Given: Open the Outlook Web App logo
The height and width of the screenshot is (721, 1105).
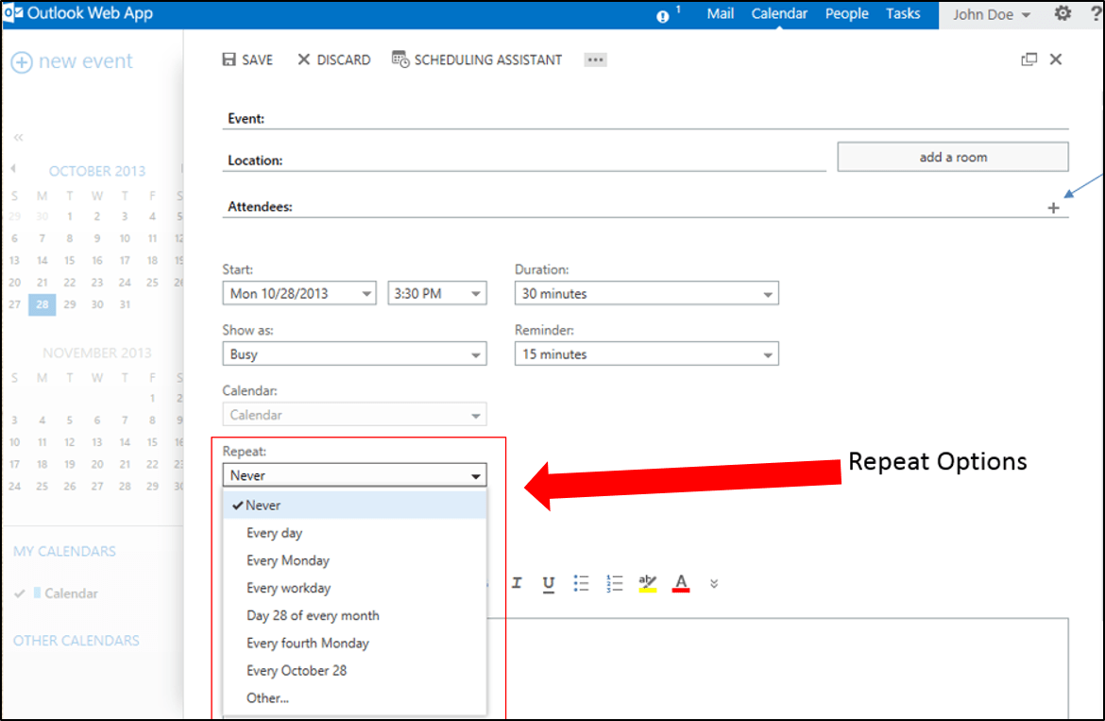Looking at the screenshot, I should [13, 12].
